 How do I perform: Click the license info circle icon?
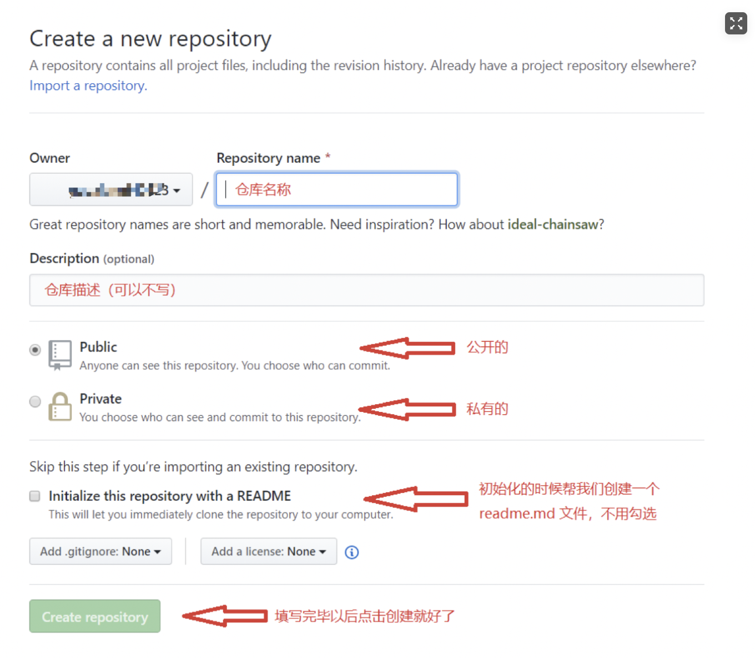[x=351, y=552]
